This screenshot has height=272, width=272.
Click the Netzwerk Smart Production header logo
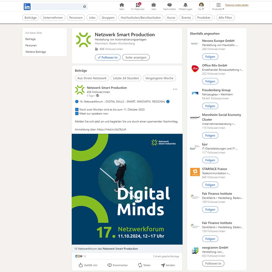click(83, 40)
